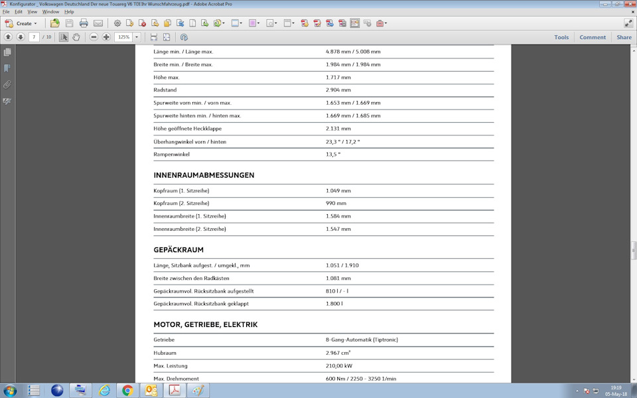This screenshot has height=398, width=637.
Task: Toggle read mode expand icon at toolbar right
Action: (x=628, y=23)
